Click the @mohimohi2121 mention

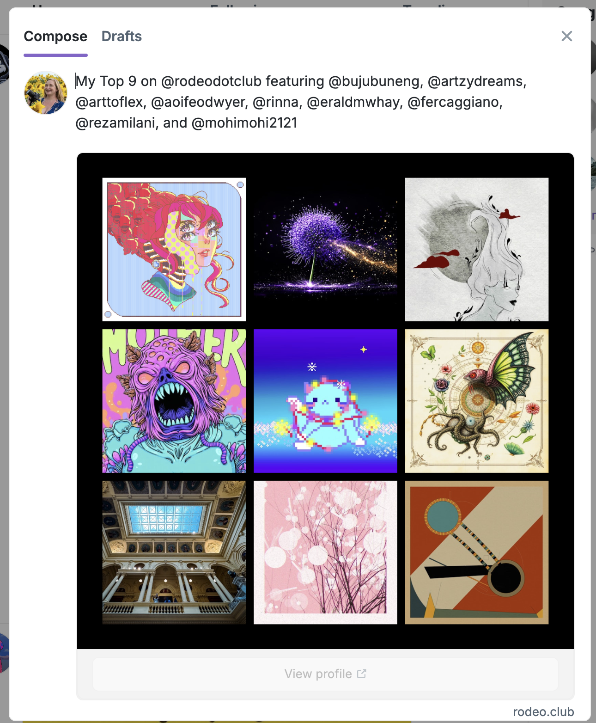click(244, 123)
